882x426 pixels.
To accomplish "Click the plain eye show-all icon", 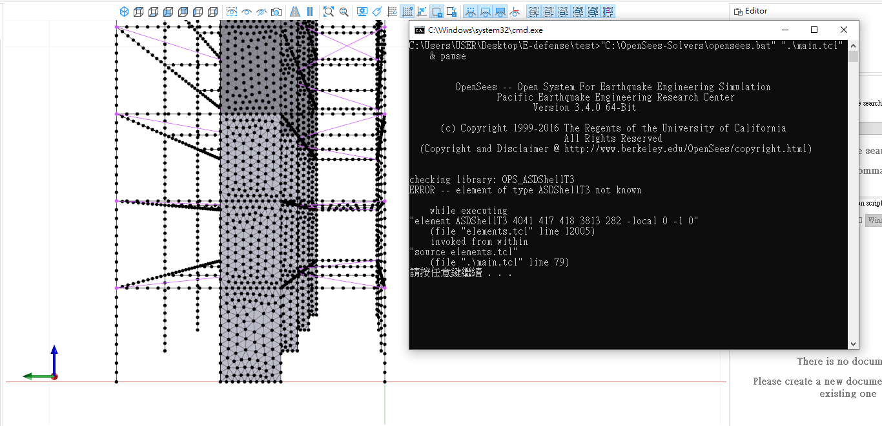I will 246,12.
